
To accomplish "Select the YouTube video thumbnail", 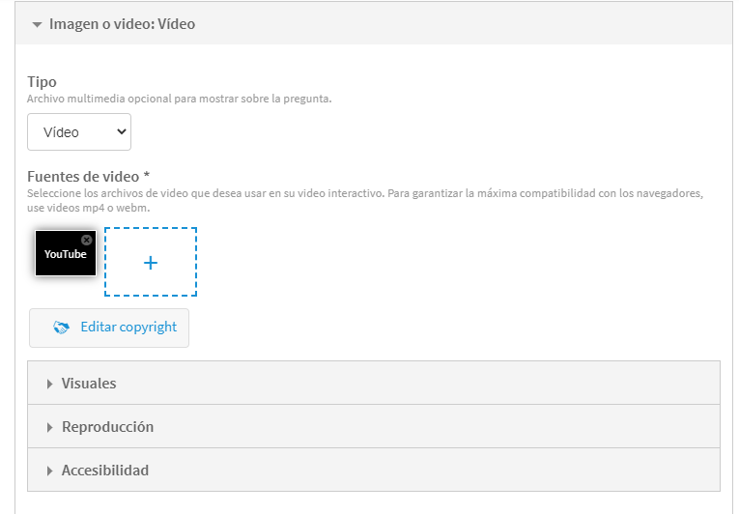I will click(64, 256).
